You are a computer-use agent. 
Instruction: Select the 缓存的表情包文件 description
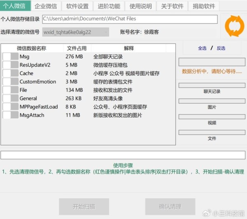[x=113, y=82]
